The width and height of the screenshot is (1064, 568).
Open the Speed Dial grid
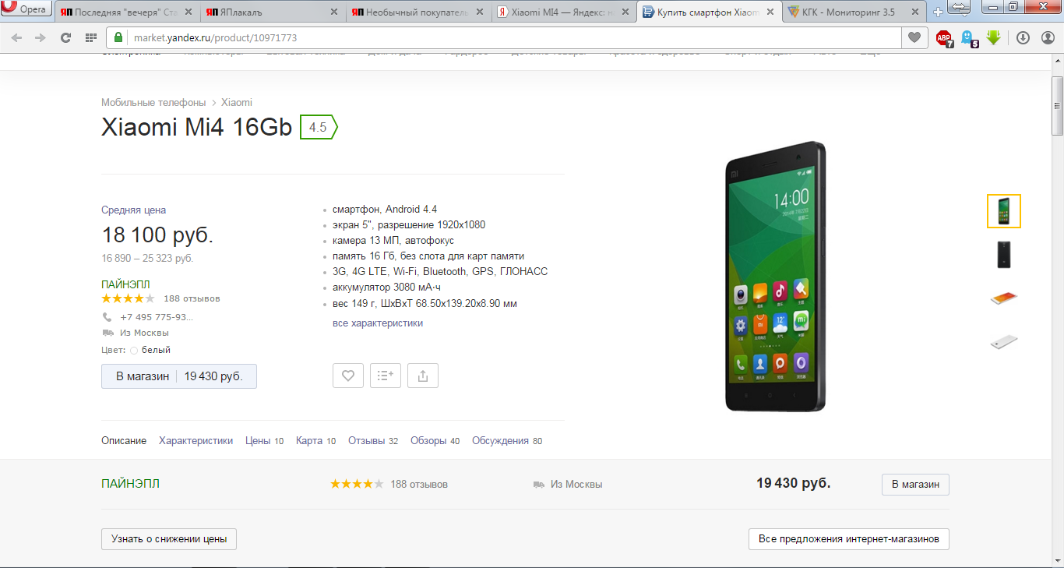[90, 37]
